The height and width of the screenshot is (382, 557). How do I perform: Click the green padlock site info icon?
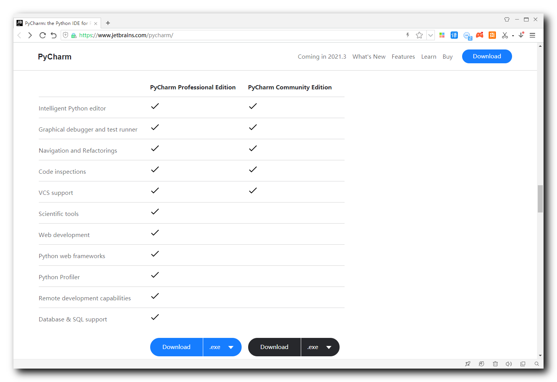pos(74,35)
